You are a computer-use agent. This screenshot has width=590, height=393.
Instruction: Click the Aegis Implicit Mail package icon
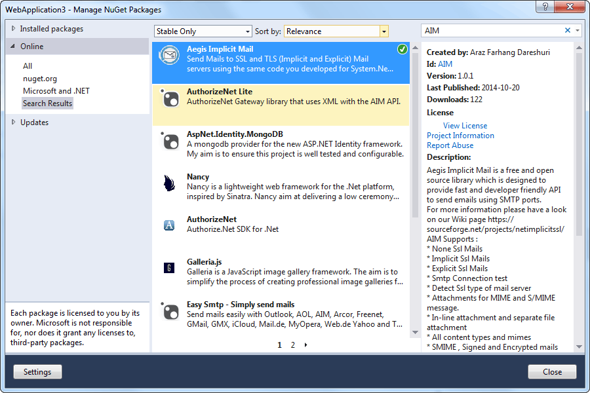click(170, 55)
